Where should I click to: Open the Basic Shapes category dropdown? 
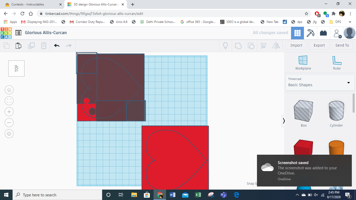320,82
